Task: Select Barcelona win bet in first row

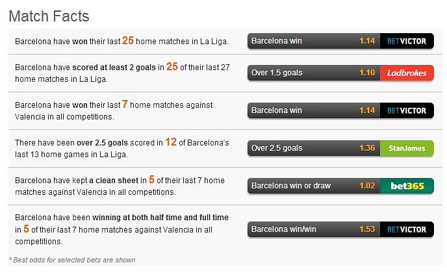Action: tap(314, 41)
